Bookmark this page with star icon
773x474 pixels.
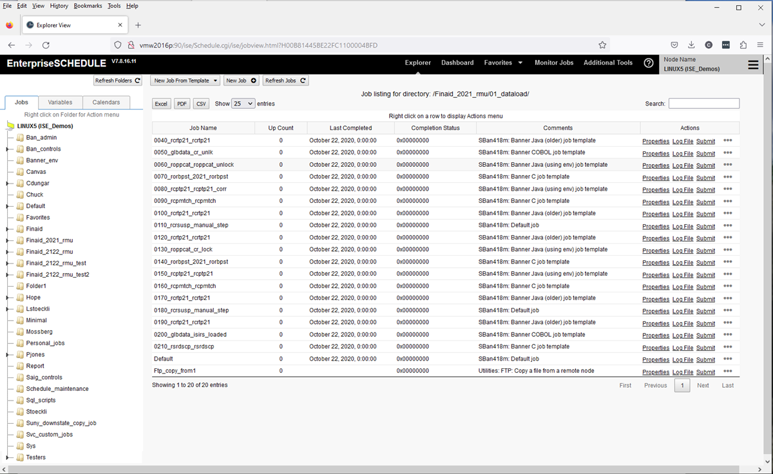pyautogui.click(x=602, y=45)
